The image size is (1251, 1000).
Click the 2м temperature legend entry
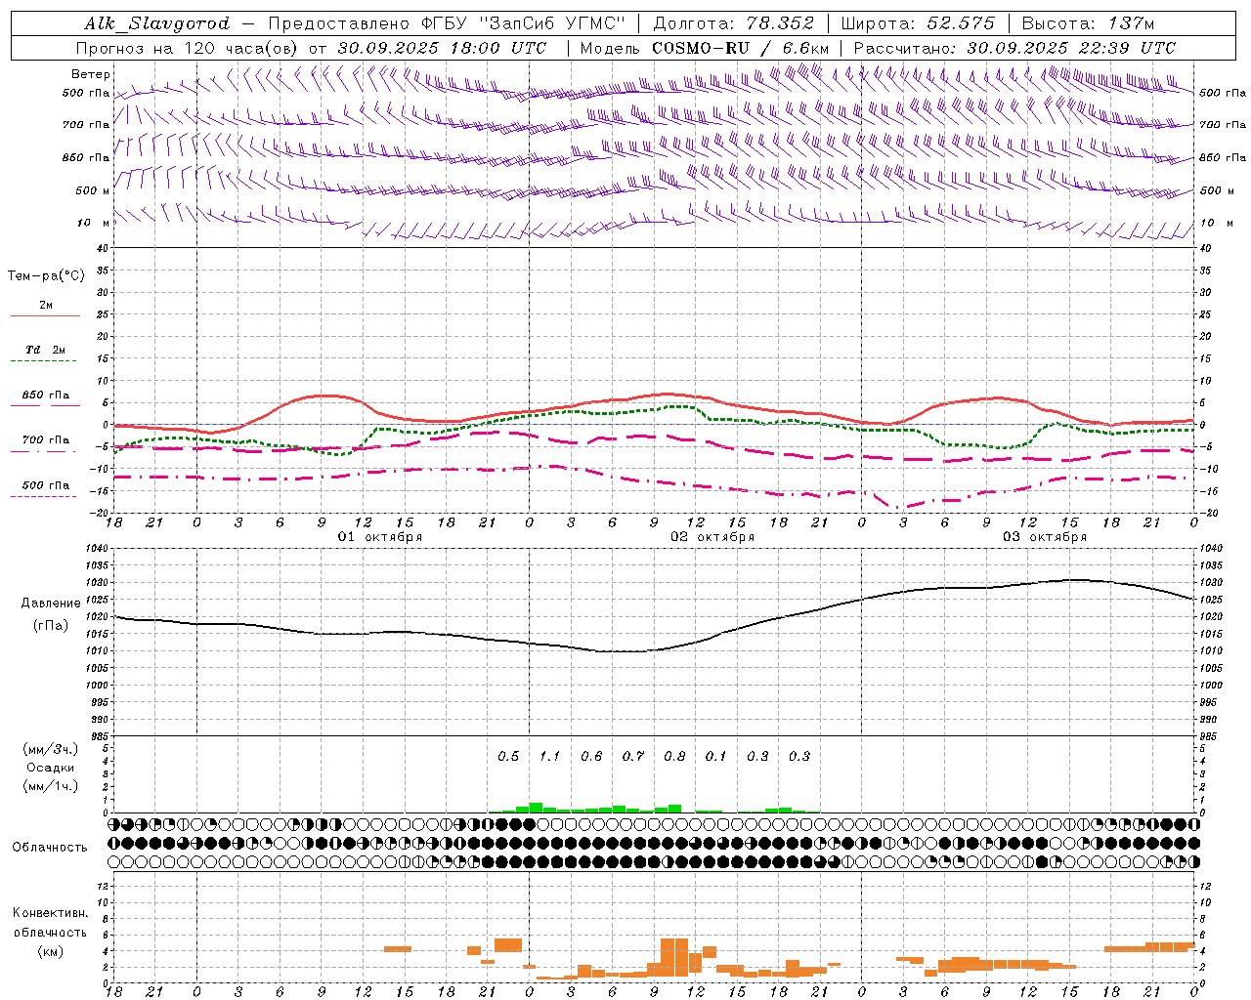[x=46, y=305]
